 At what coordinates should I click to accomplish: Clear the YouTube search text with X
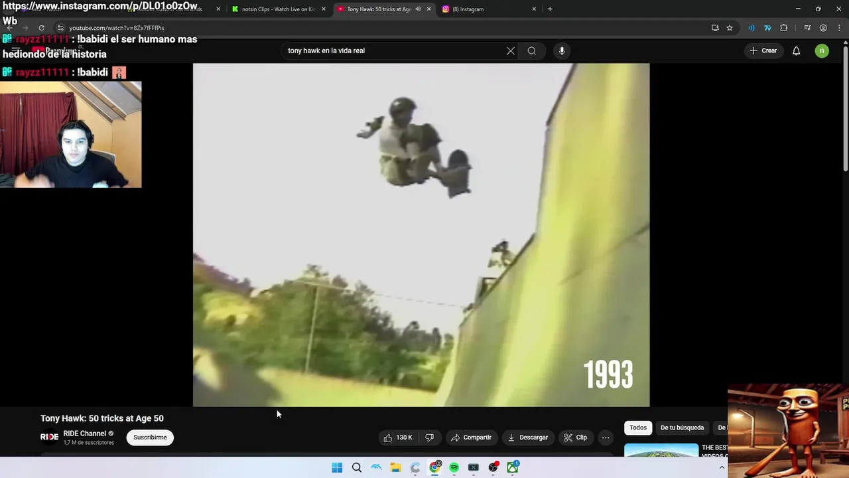[511, 50]
